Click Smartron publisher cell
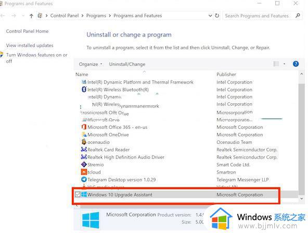Screen dimensions: 308x233 coord(226,172)
